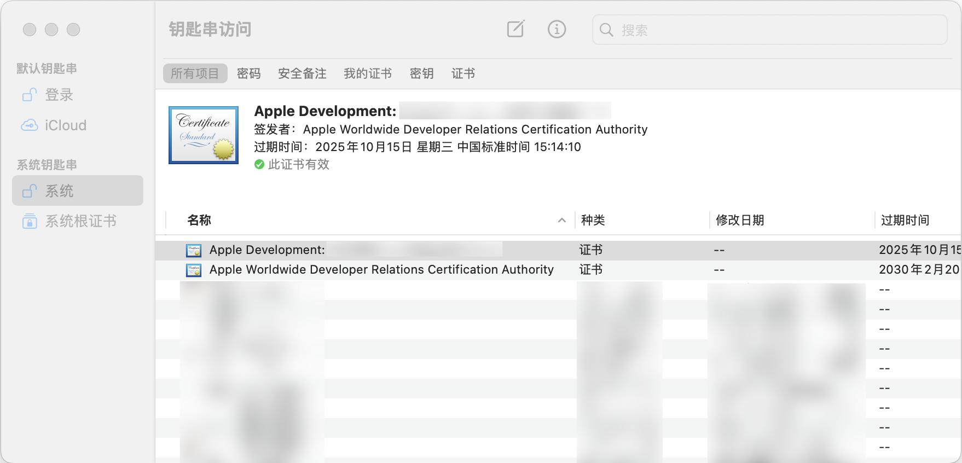962x463 pixels.
Task: Switch to the 我的证书 tab
Action: point(368,73)
